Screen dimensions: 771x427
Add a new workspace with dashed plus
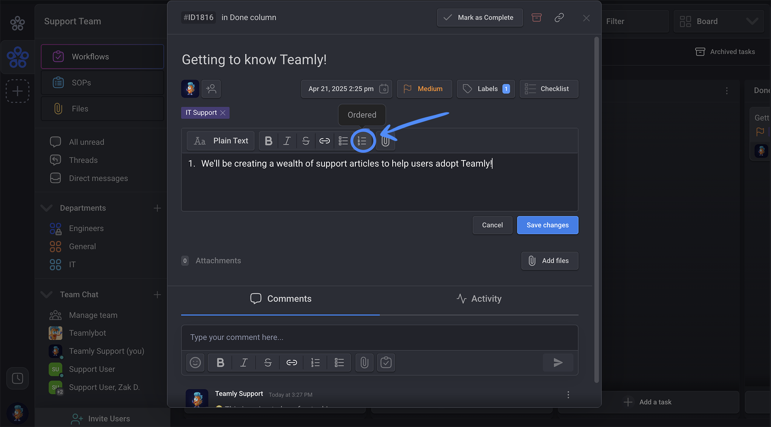[x=17, y=91]
